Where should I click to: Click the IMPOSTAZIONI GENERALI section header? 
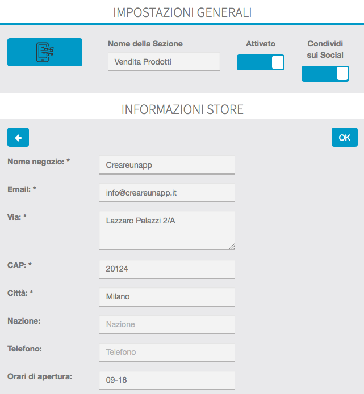coord(182,12)
